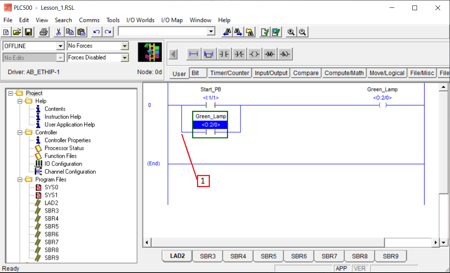450x273 pixels.
Task: Zoom in on the ladder view
Action: 291,32
